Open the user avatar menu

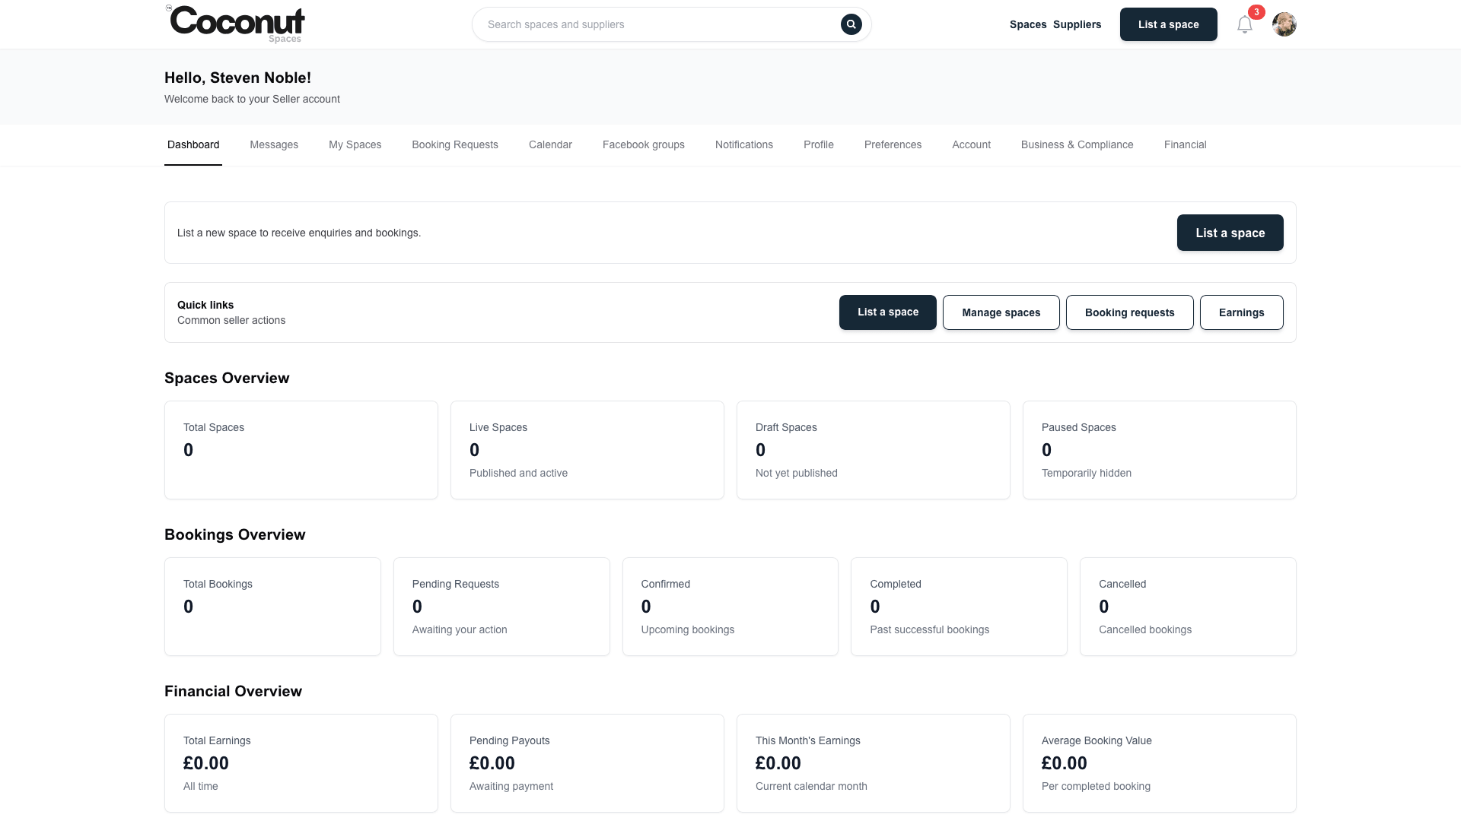tap(1284, 24)
